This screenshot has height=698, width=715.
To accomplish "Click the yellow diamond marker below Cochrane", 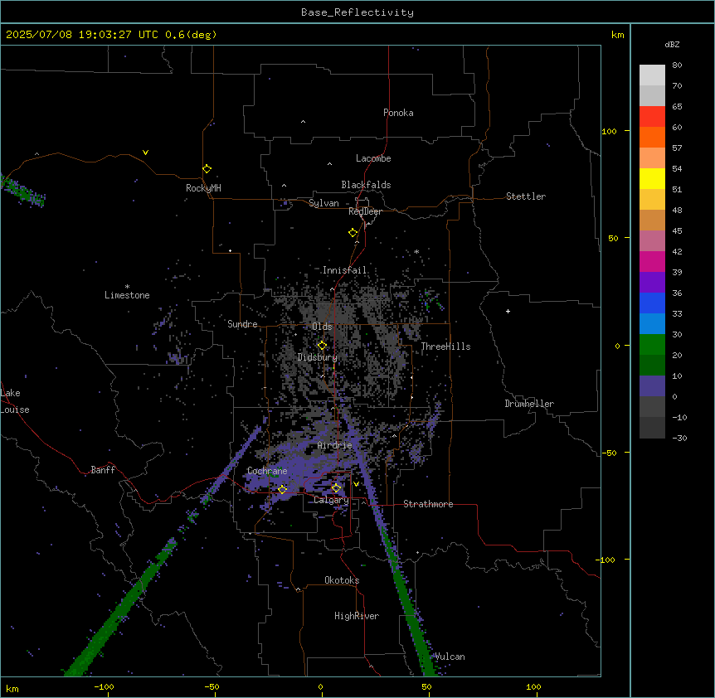I will point(282,489).
